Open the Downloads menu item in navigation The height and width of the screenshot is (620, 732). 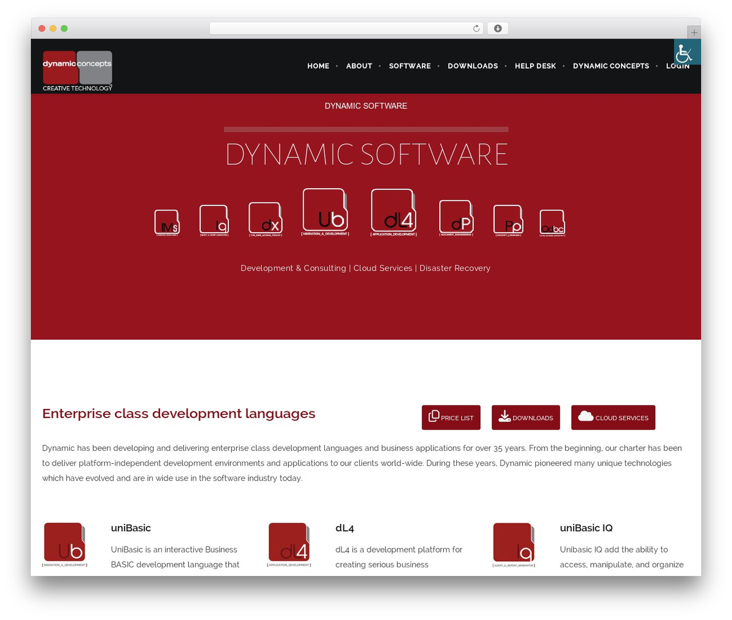(473, 66)
